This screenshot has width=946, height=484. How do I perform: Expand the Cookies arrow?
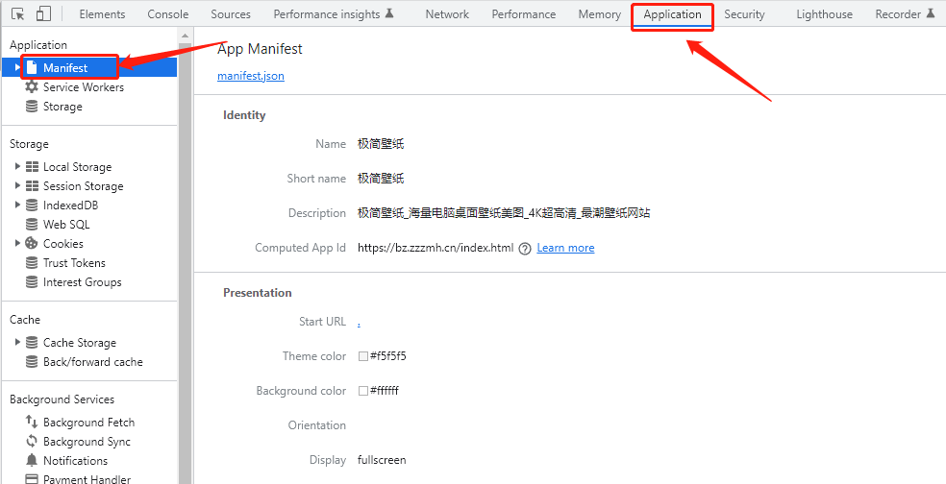17,244
